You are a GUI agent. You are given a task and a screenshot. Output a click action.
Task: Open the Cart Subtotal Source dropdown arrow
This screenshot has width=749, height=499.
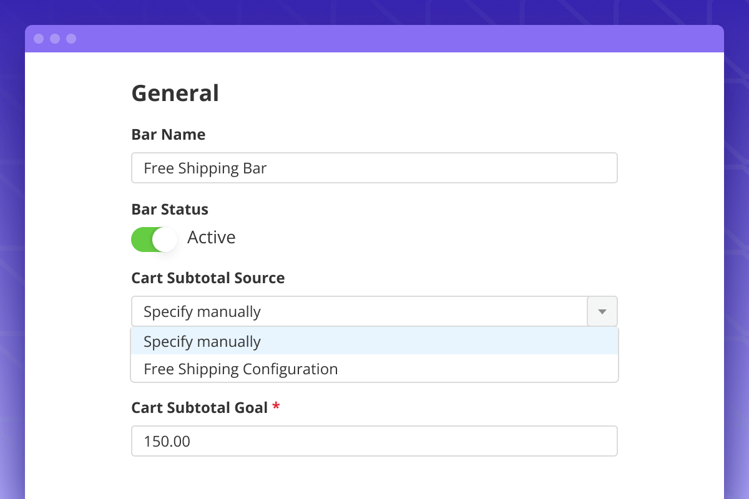(x=602, y=311)
